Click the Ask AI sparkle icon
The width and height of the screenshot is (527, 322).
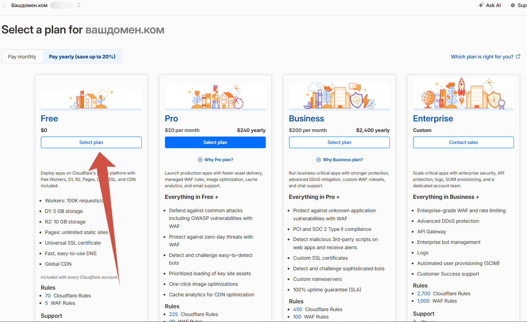point(481,5)
